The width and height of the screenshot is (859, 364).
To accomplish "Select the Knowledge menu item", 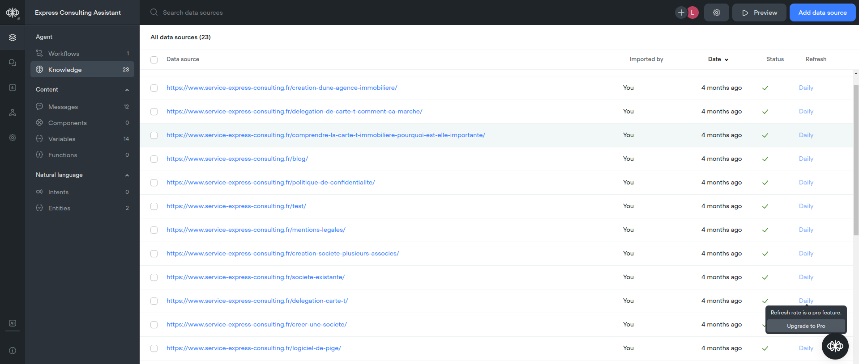I will click(82, 69).
